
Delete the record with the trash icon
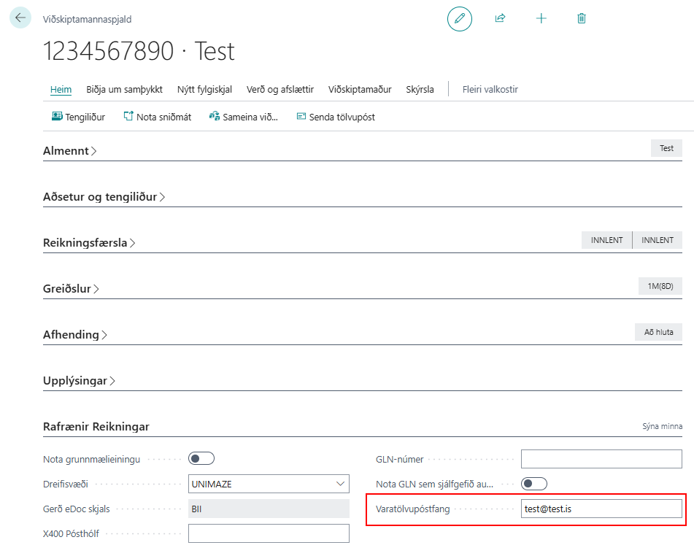click(x=582, y=18)
